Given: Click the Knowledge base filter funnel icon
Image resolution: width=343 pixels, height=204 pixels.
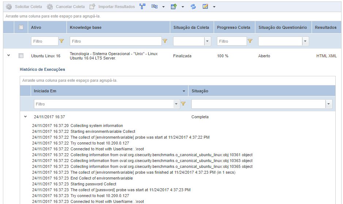Looking at the screenshot, I should tap(165, 41).
